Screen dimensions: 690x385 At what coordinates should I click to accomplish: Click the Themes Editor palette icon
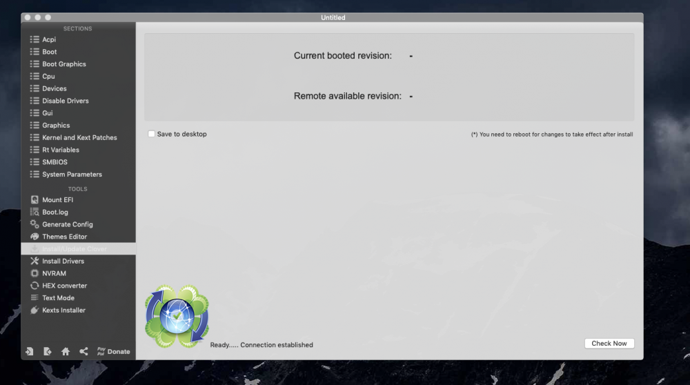(34, 237)
